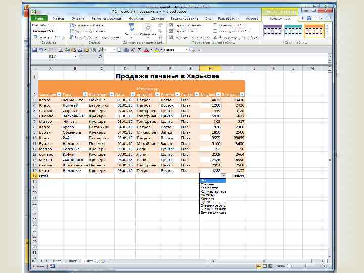Open the Дата column filter dropdown
Image resolution: width=364 pixels, height=273 pixels.
click(133, 94)
